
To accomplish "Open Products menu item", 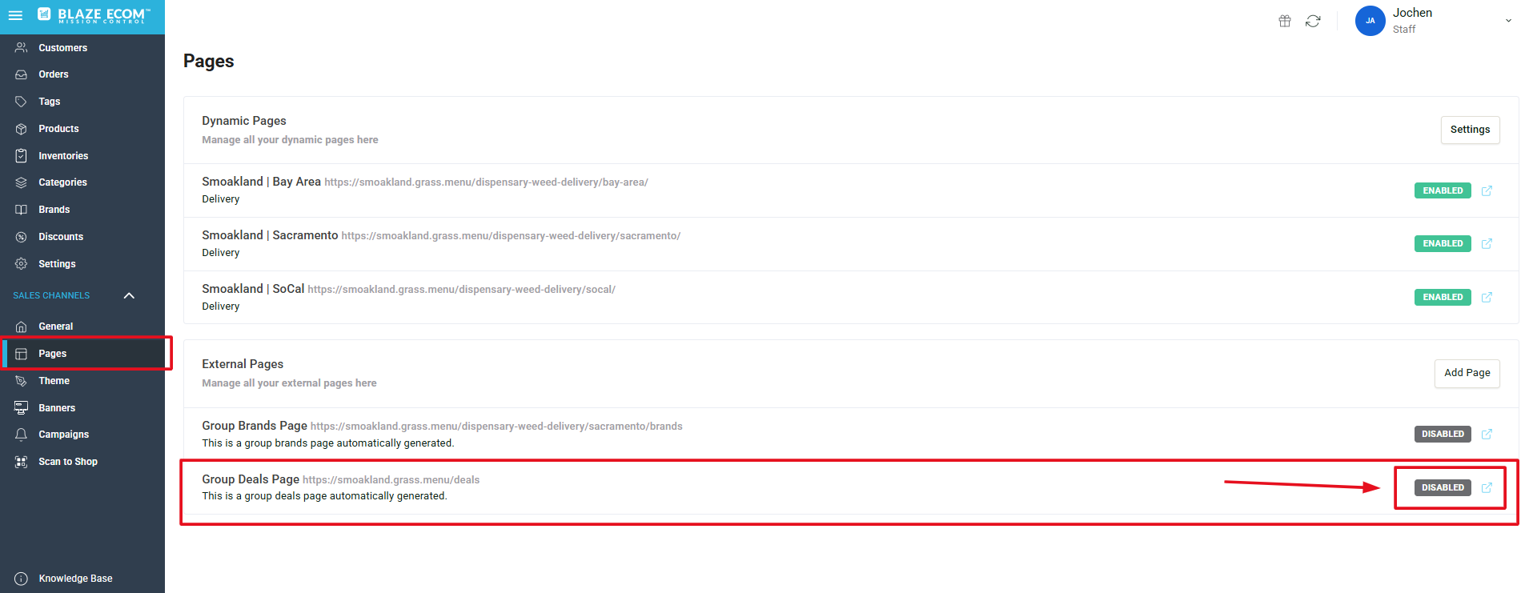I will point(82,129).
